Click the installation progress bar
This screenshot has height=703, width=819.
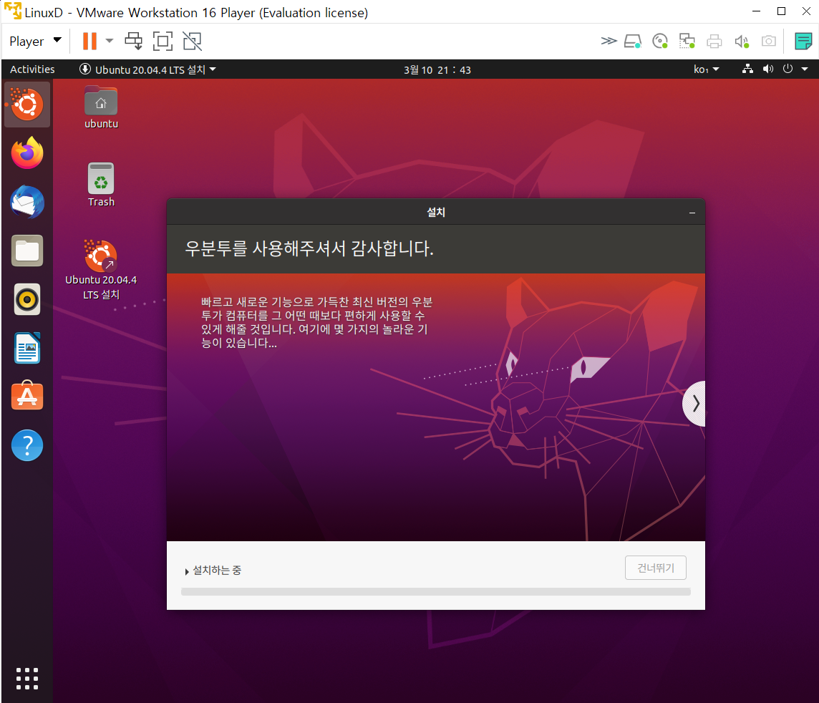click(x=435, y=592)
